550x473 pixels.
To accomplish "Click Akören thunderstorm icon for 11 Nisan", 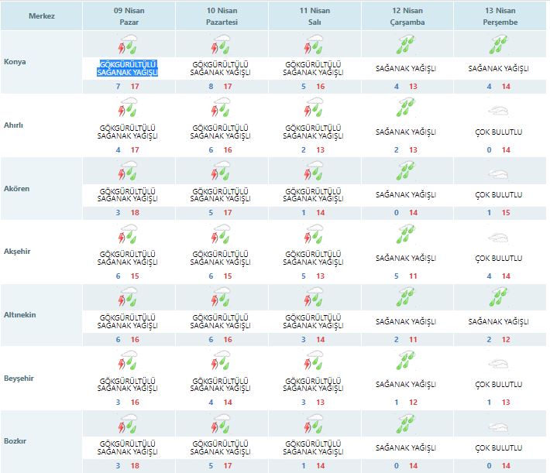I will [315, 172].
